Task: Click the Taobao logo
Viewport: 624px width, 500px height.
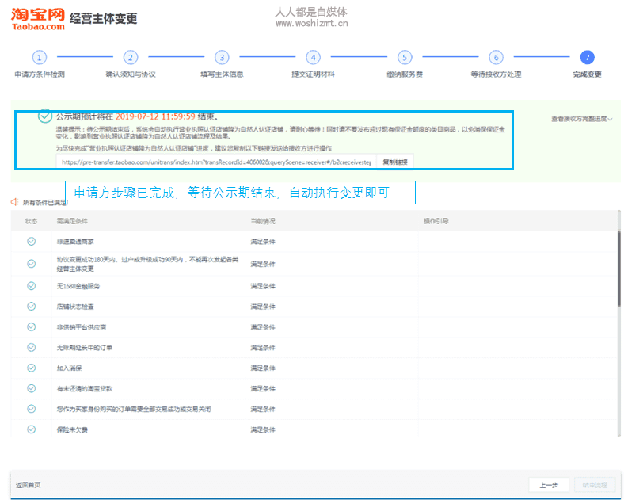Action: point(37,18)
